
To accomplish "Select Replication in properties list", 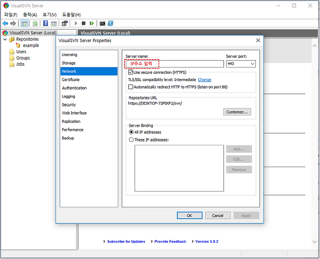I will click(89, 122).
